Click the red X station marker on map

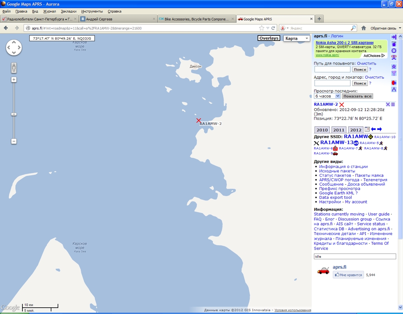click(199, 120)
